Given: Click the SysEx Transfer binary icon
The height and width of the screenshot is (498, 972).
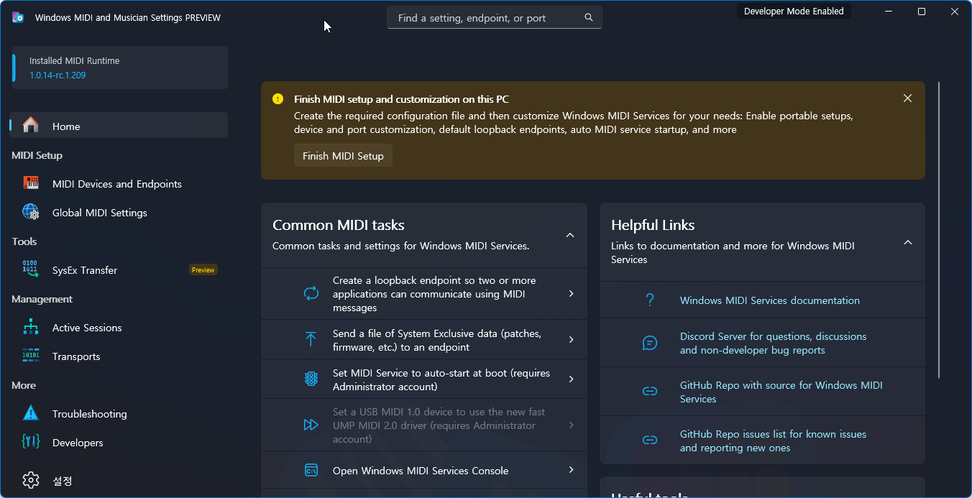Looking at the screenshot, I should pyautogui.click(x=30, y=269).
